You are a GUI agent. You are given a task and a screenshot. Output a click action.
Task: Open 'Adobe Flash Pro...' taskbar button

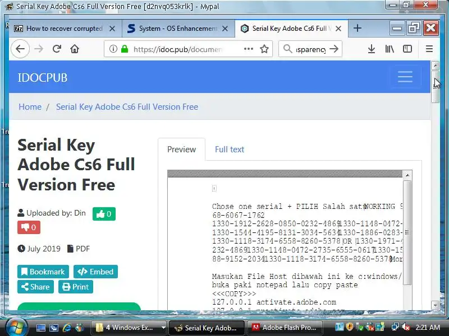coord(285,328)
